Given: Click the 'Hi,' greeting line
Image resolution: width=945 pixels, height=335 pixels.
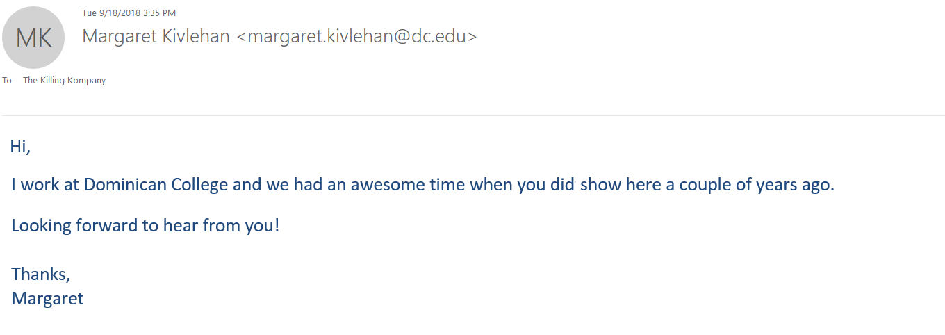Looking at the screenshot, I should click(x=21, y=147).
